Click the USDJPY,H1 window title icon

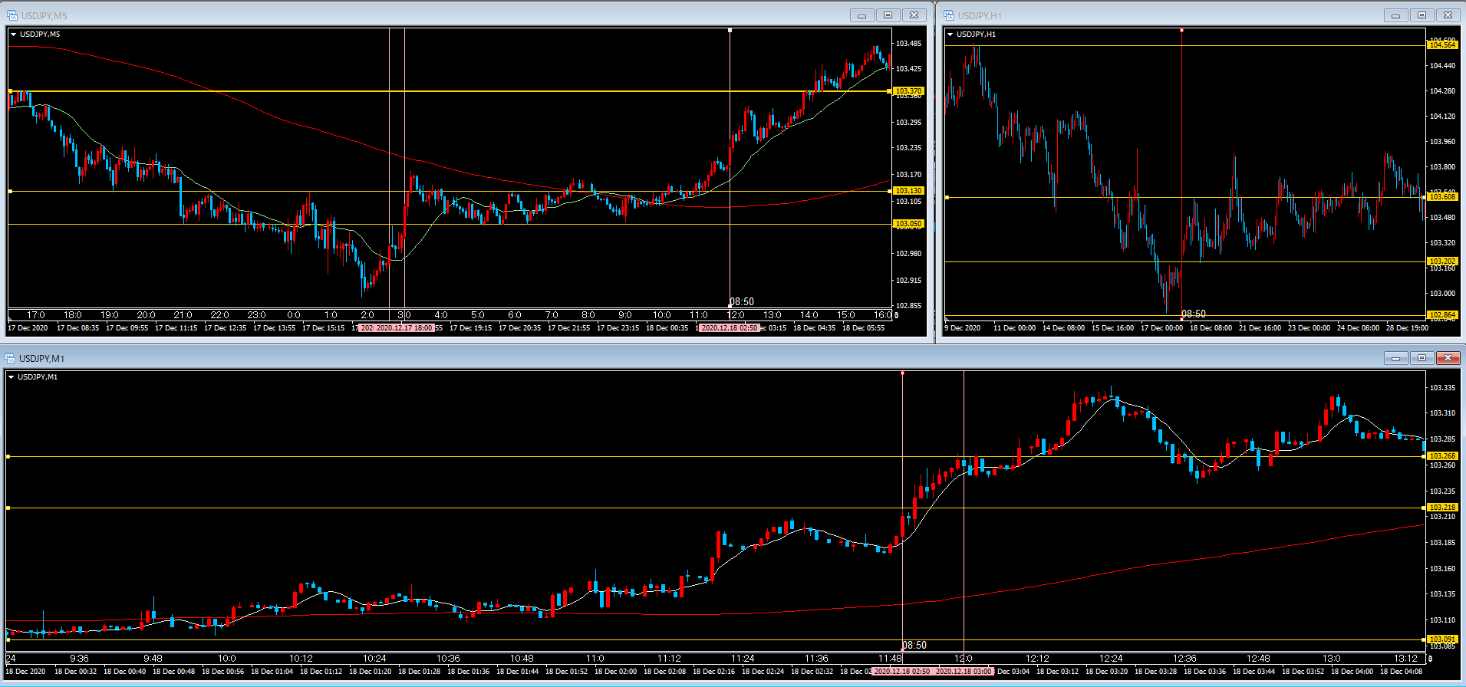coord(949,15)
